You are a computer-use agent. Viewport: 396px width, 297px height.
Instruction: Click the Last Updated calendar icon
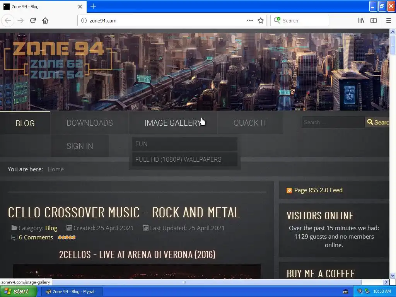click(146, 228)
